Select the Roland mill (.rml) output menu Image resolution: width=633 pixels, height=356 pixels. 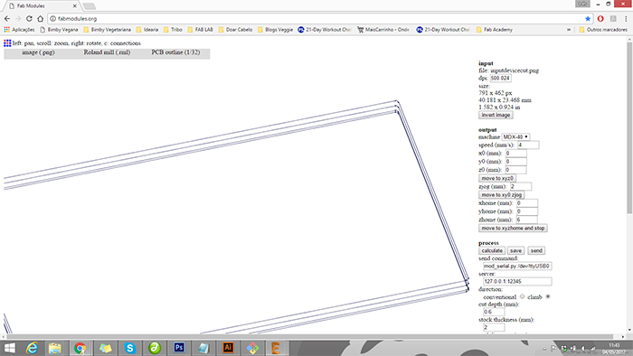(107, 52)
